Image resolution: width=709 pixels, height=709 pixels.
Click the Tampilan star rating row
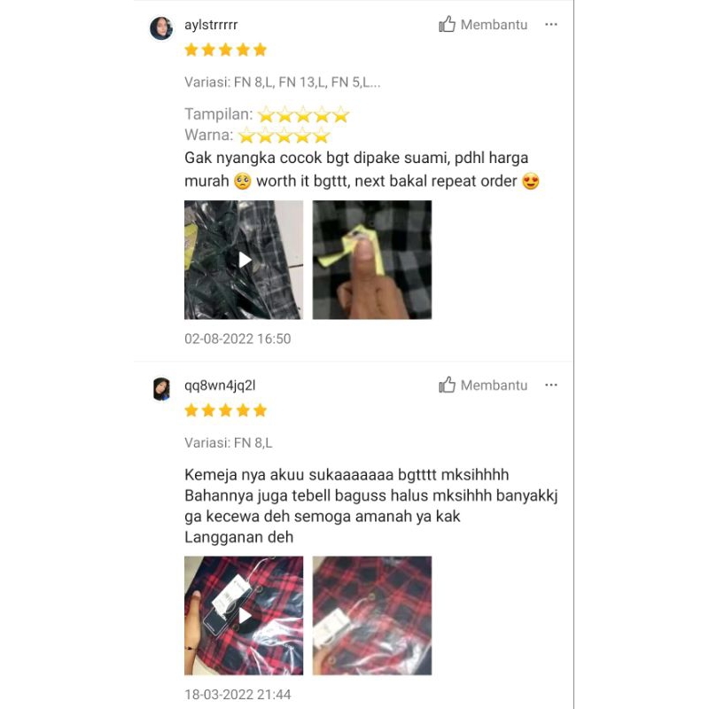point(267,114)
